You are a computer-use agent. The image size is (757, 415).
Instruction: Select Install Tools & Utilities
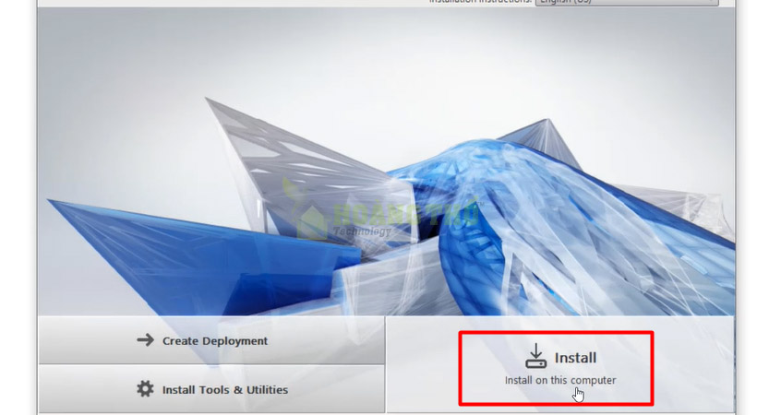tap(211, 389)
